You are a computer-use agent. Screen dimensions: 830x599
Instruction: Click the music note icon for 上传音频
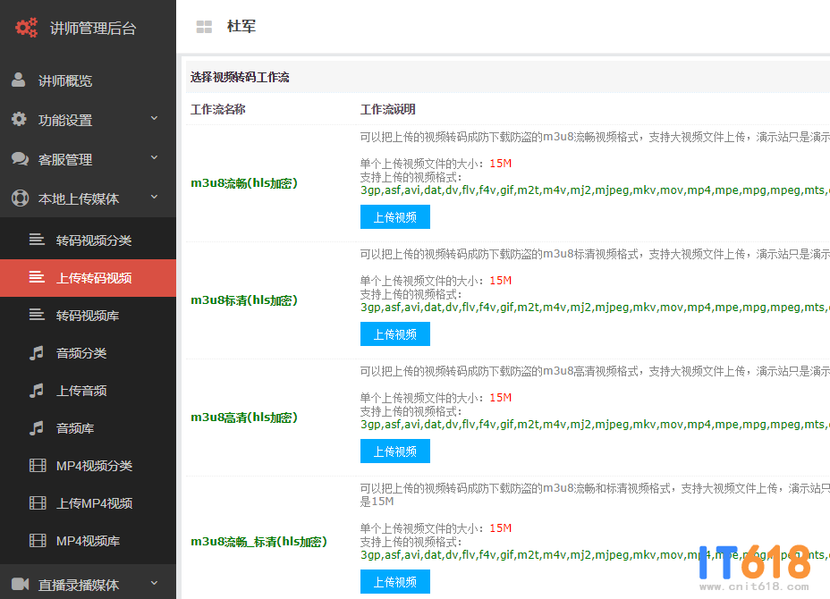tap(36, 390)
